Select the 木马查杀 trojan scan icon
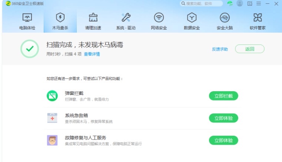Image resolution: width=282 pixels, height=162 pixels. coord(60,17)
